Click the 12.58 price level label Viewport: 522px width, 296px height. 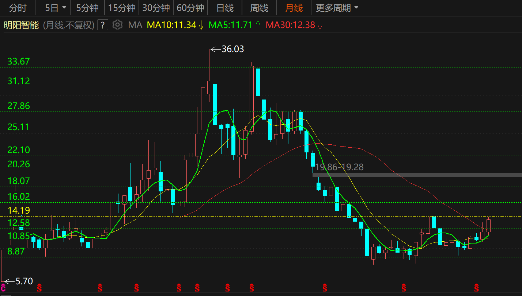pyautogui.click(x=19, y=223)
